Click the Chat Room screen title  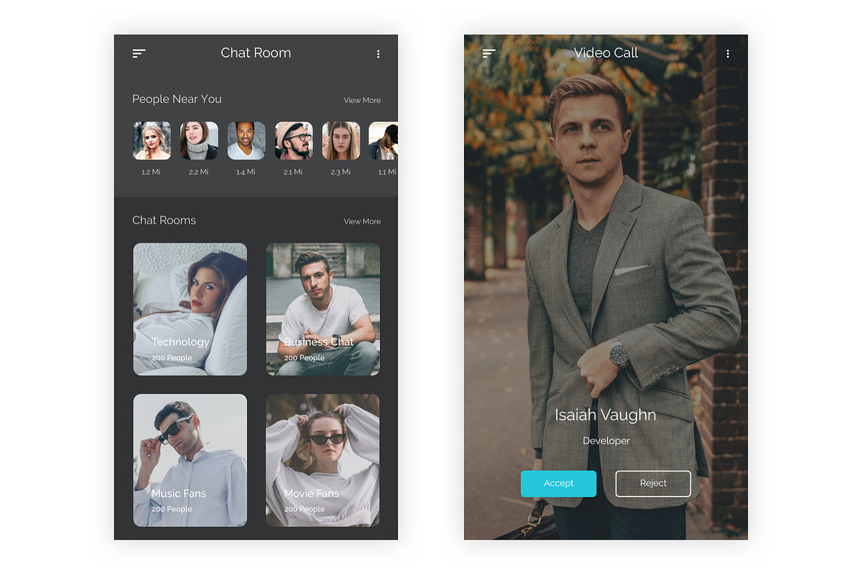(256, 53)
